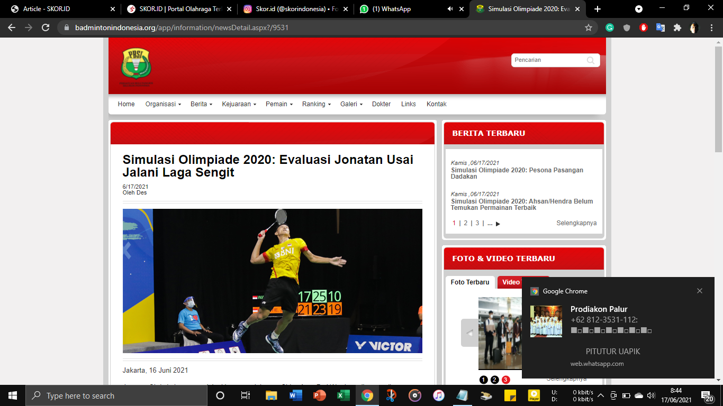Click the photo slider's previous arrow

[469, 333]
